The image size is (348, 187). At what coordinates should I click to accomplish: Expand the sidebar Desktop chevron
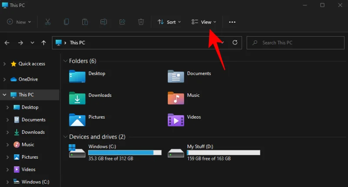click(7, 107)
